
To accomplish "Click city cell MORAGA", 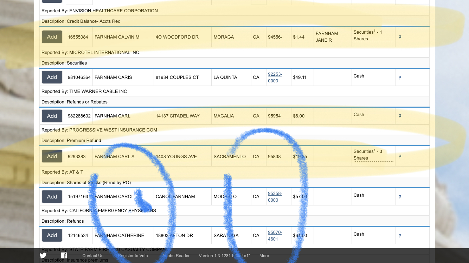I will pyautogui.click(x=224, y=37).
